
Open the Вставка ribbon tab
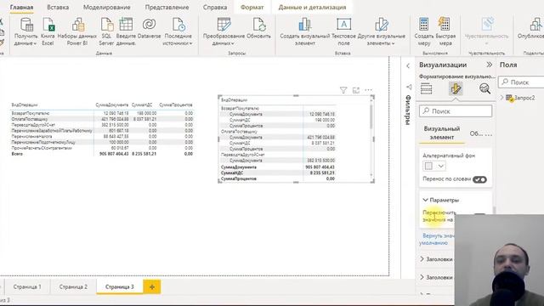tap(58, 8)
